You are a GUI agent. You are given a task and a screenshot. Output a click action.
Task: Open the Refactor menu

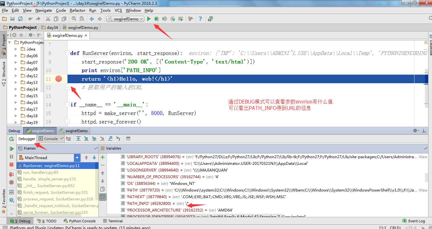(x=77, y=10)
